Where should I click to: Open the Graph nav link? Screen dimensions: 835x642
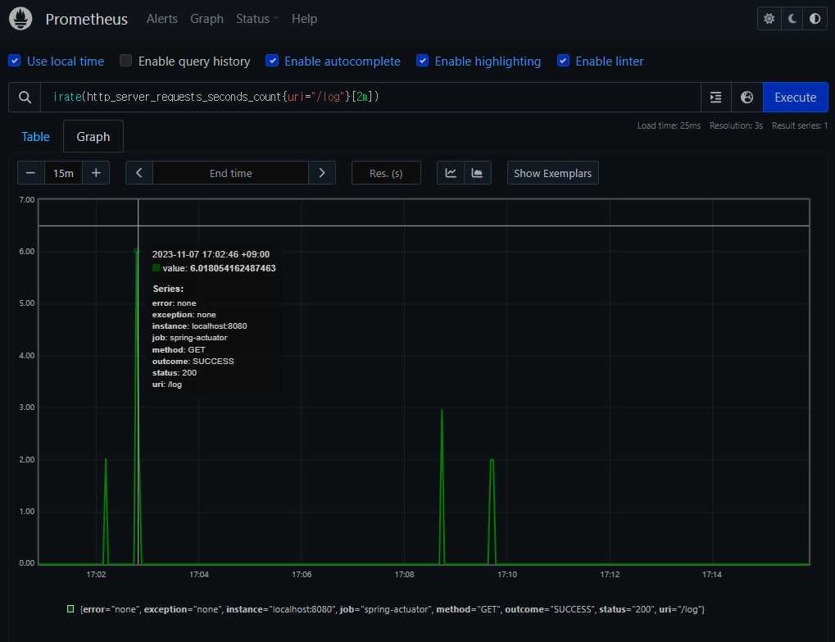coord(206,19)
